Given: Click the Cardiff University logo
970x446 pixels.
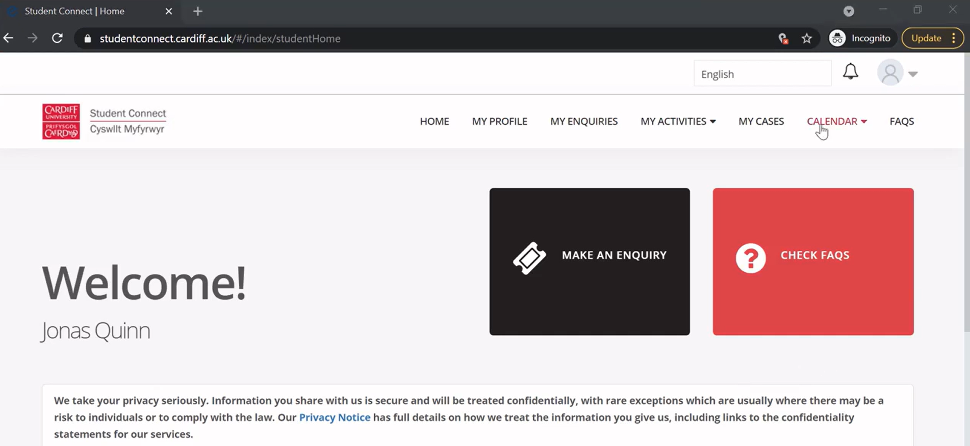Looking at the screenshot, I should pos(61,121).
